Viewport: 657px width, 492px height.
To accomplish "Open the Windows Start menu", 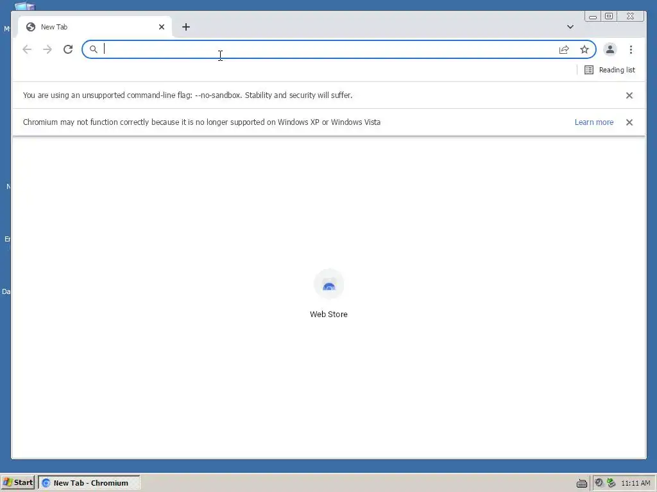I will (17, 482).
